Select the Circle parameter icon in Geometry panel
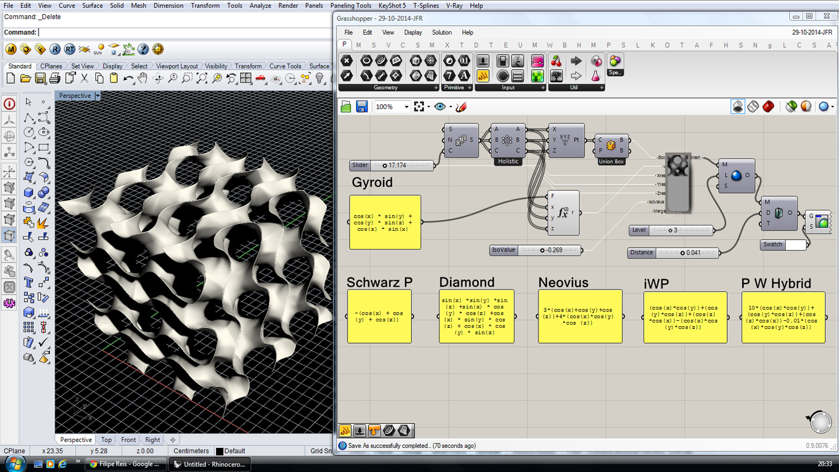 [x=366, y=61]
